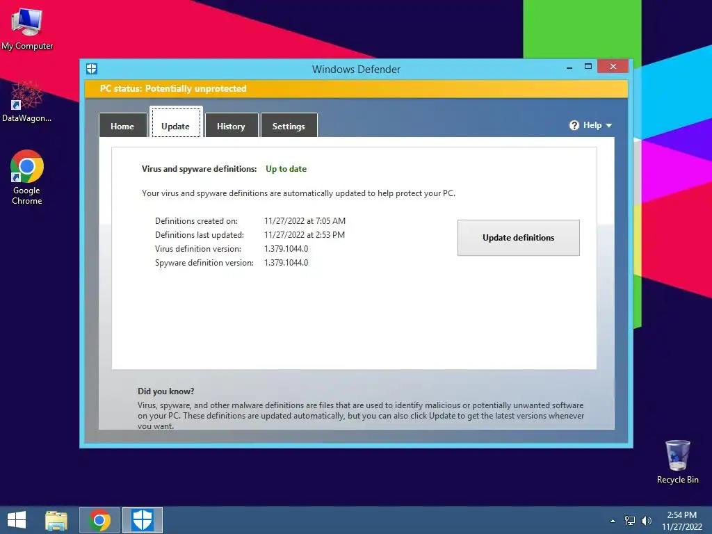Click the Windows Defender title bar text
This screenshot has width=712, height=534.
(x=356, y=70)
